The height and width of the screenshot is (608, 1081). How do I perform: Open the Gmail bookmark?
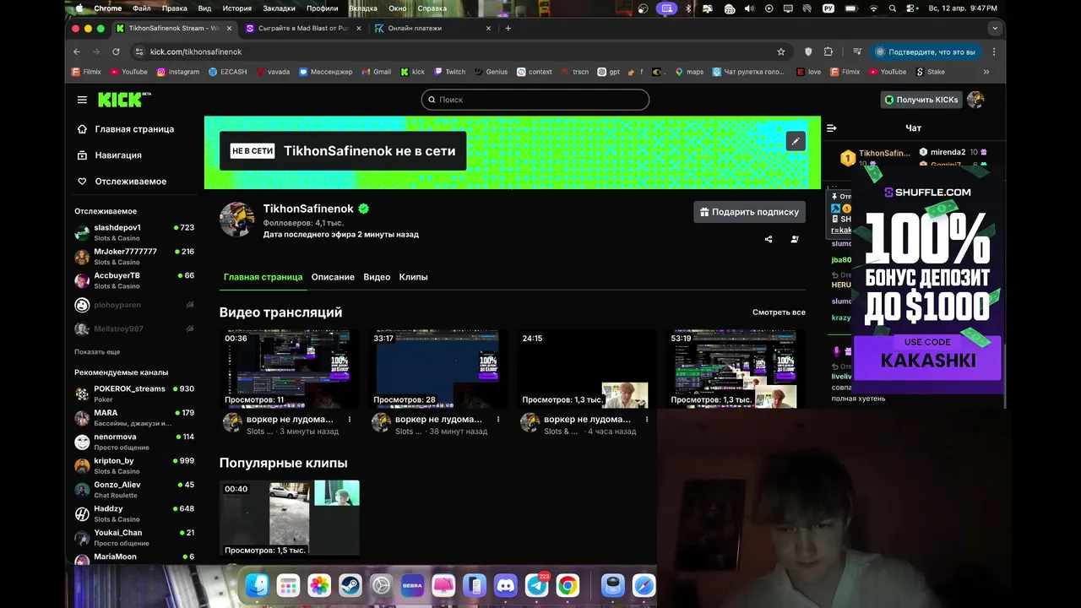tap(377, 72)
